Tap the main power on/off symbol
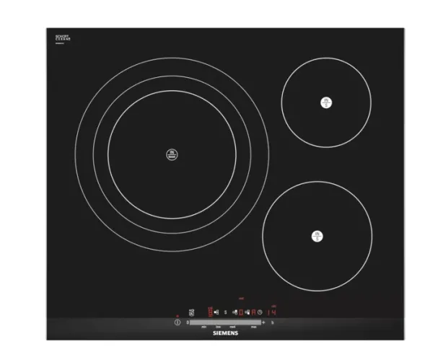Viewport: 433px width, 352px height. point(178,322)
